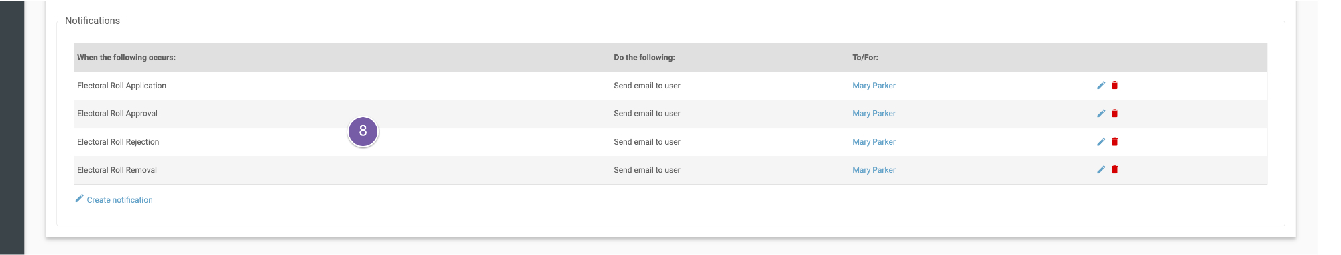
Task: Edit the Electoral Roll Rejection notification
Action: [1101, 141]
